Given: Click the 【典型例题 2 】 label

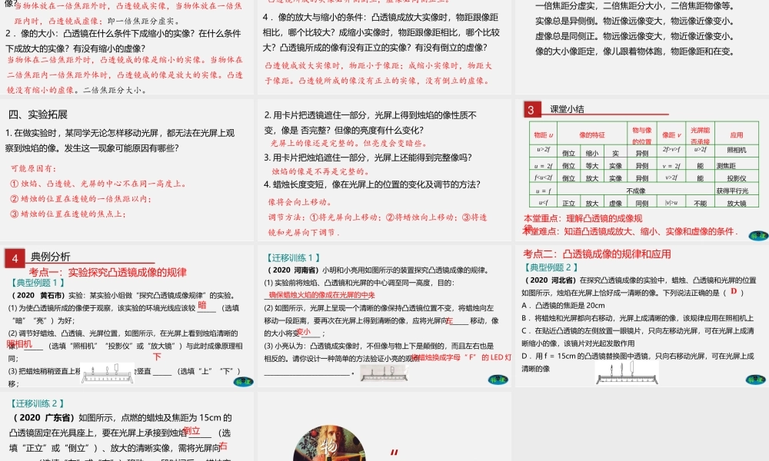Looking at the screenshot, I should [x=551, y=267].
